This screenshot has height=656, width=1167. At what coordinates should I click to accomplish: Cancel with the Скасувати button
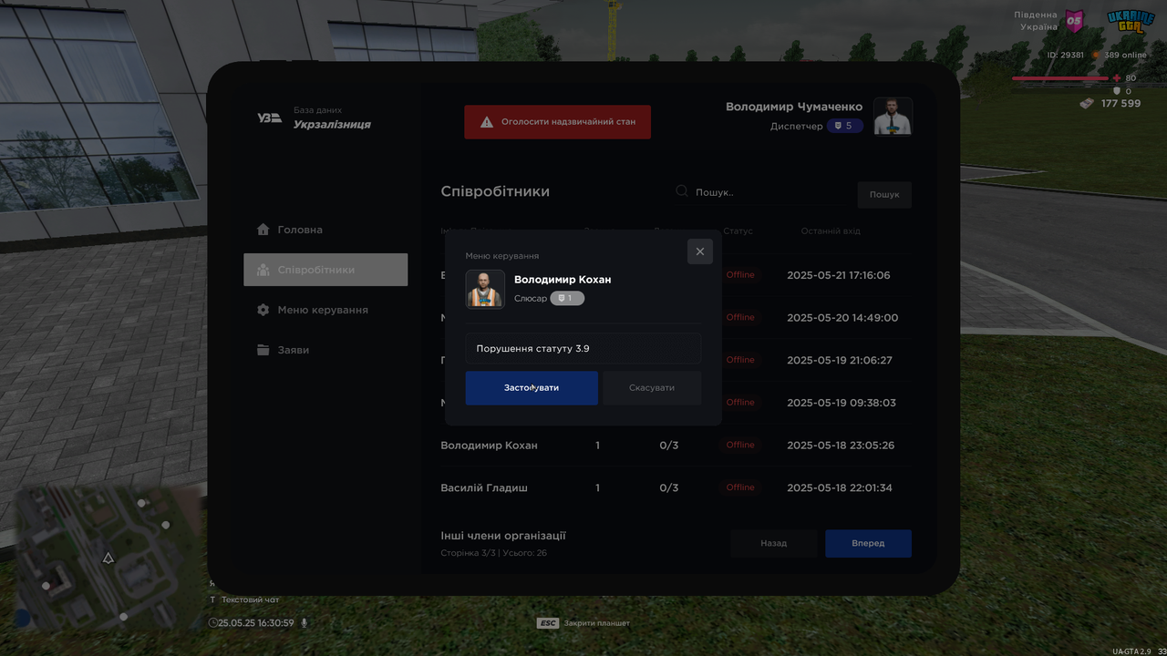pos(652,388)
